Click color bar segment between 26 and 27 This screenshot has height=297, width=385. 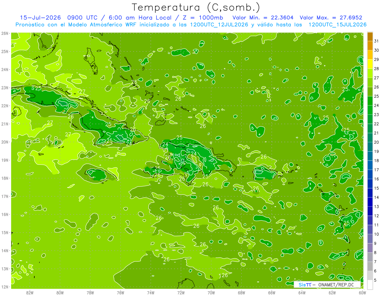[370, 82]
